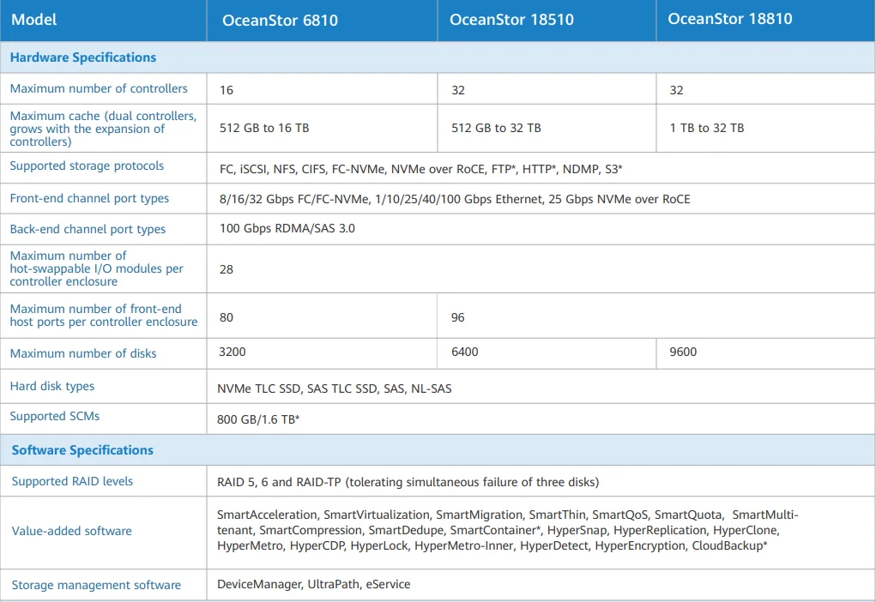Image resolution: width=876 pixels, height=602 pixels.
Task: Select the Software Specifications section heading
Action: tap(82, 450)
